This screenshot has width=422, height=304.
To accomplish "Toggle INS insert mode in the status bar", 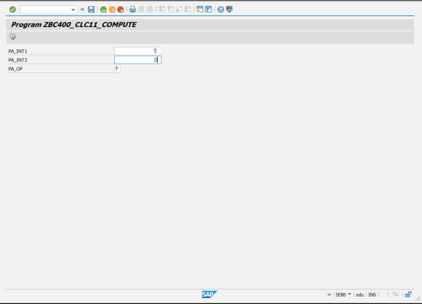I will (x=372, y=295).
